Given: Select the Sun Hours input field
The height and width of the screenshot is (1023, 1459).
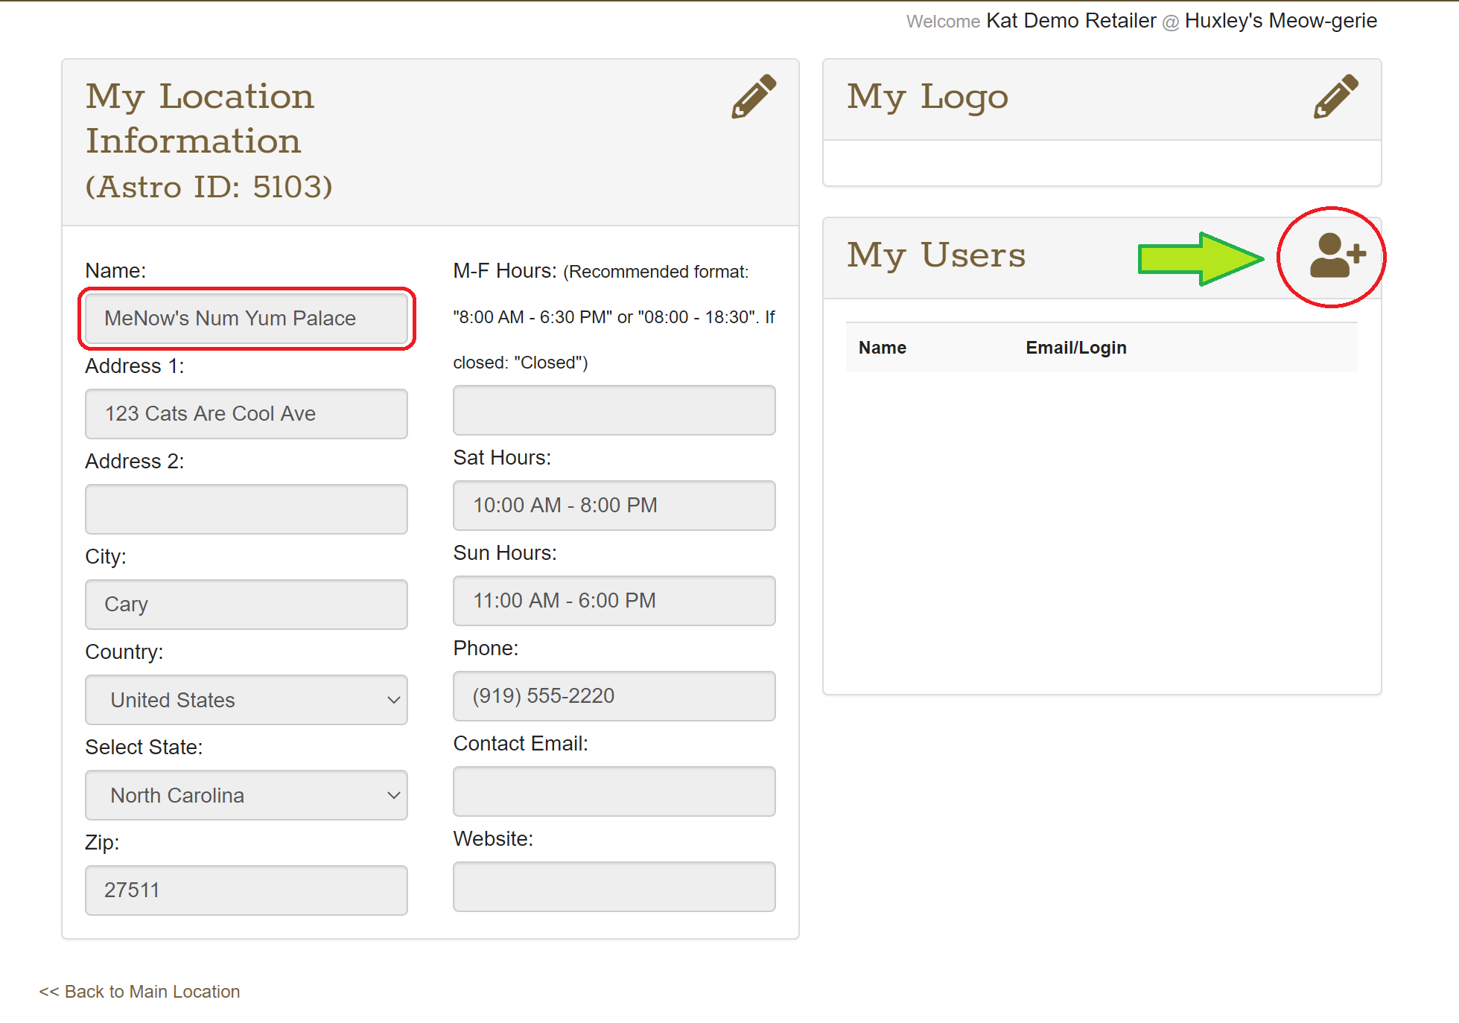Looking at the screenshot, I should pyautogui.click(x=614, y=601).
